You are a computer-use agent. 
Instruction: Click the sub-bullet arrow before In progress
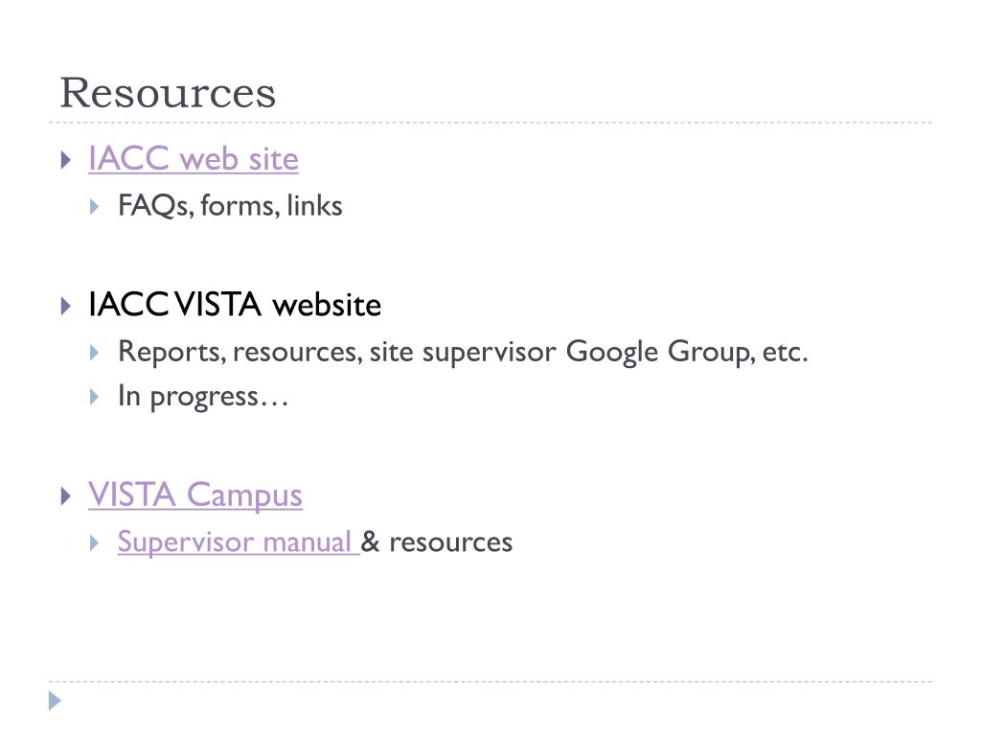pyautogui.click(x=95, y=397)
